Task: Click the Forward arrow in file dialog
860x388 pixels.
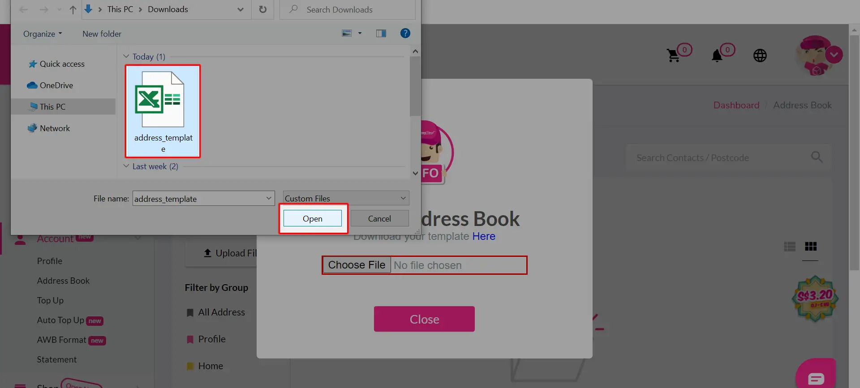Action: coord(43,9)
